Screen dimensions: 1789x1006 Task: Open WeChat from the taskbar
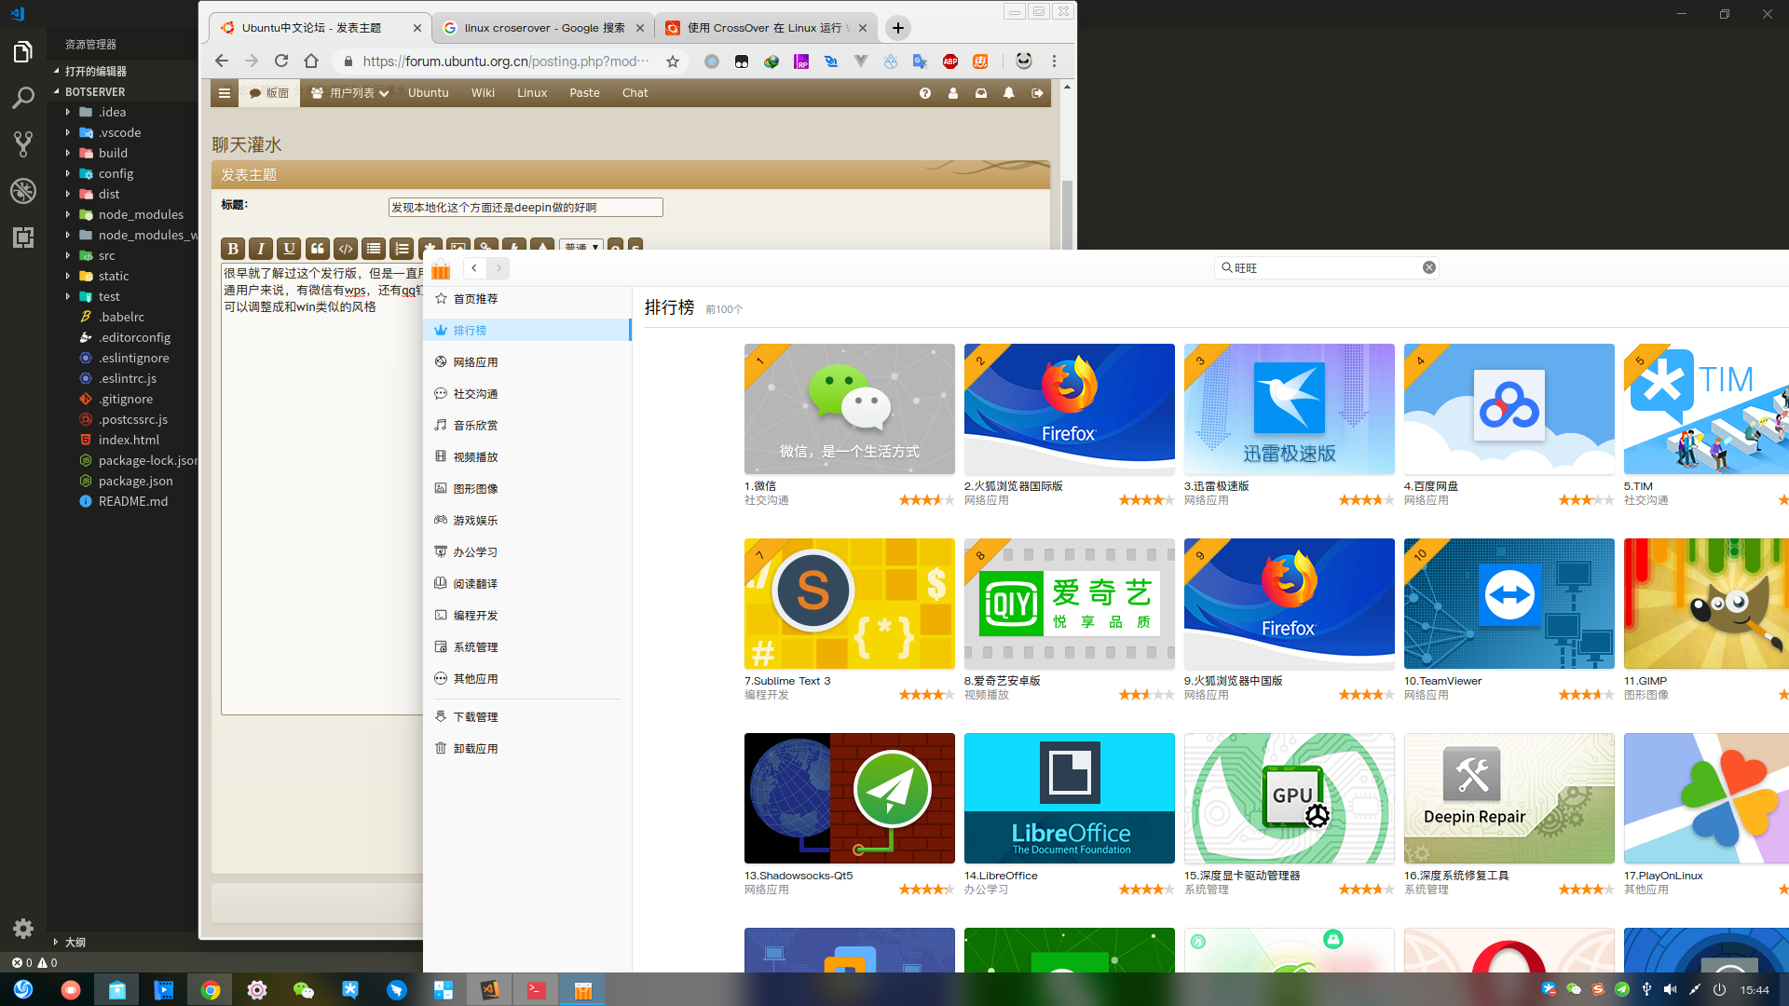point(304,989)
